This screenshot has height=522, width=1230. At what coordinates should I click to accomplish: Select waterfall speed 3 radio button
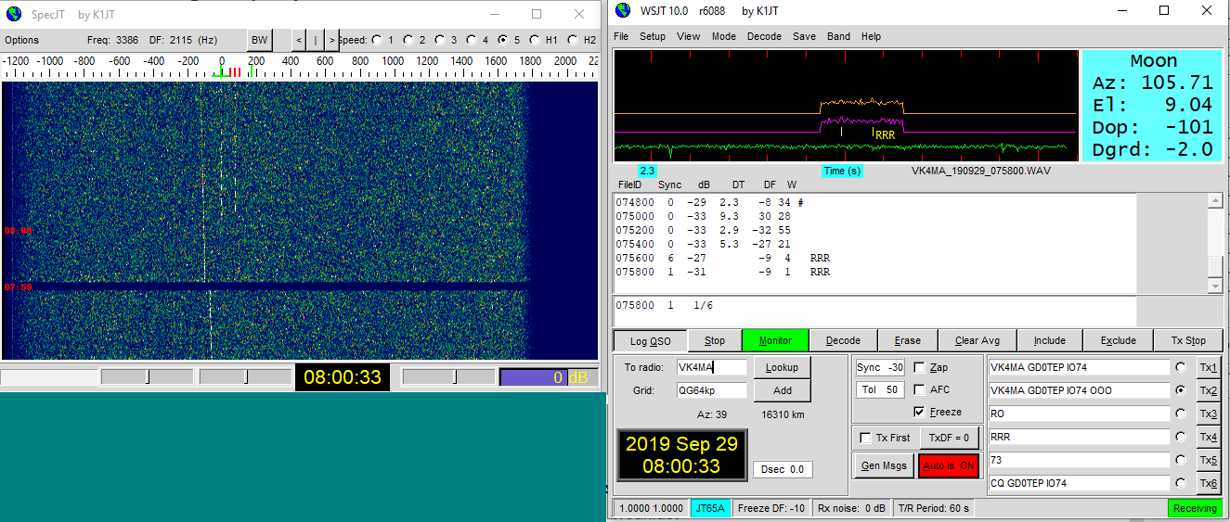[x=440, y=40]
